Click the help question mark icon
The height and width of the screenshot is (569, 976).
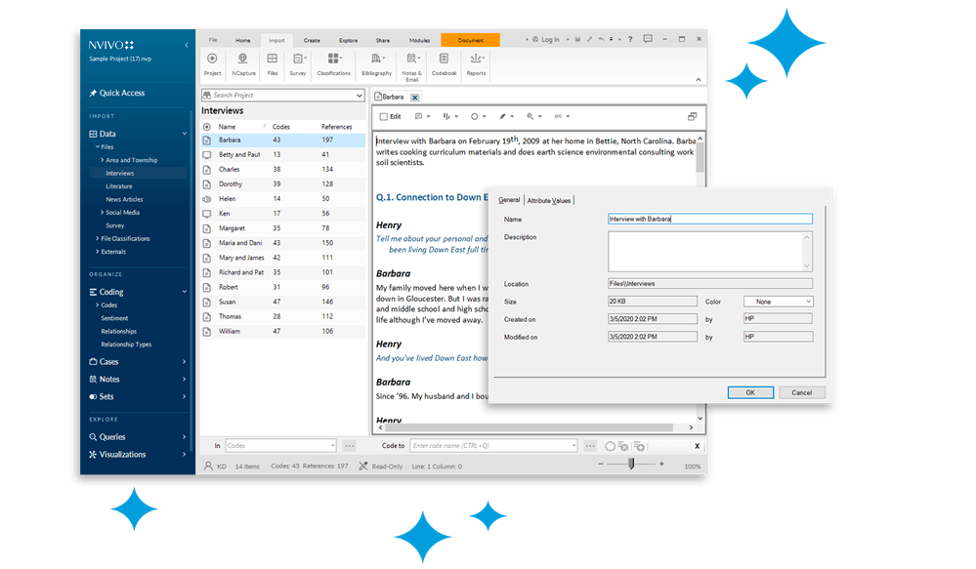pyautogui.click(x=630, y=39)
